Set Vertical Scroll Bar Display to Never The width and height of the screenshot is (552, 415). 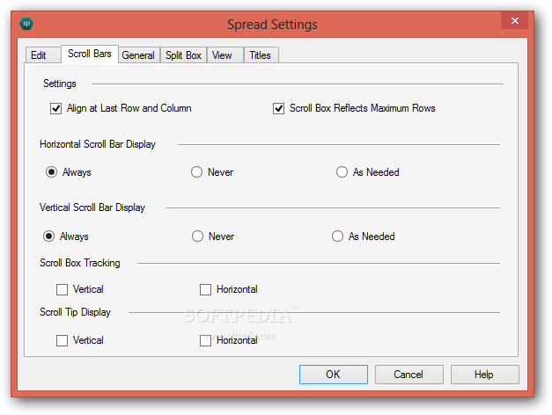pyautogui.click(x=197, y=237)
